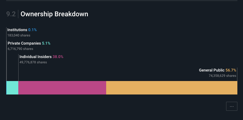Click the Individual Insiders label
Image resolution: width=243 pixels, height=120 pixels.
[35, 57]
